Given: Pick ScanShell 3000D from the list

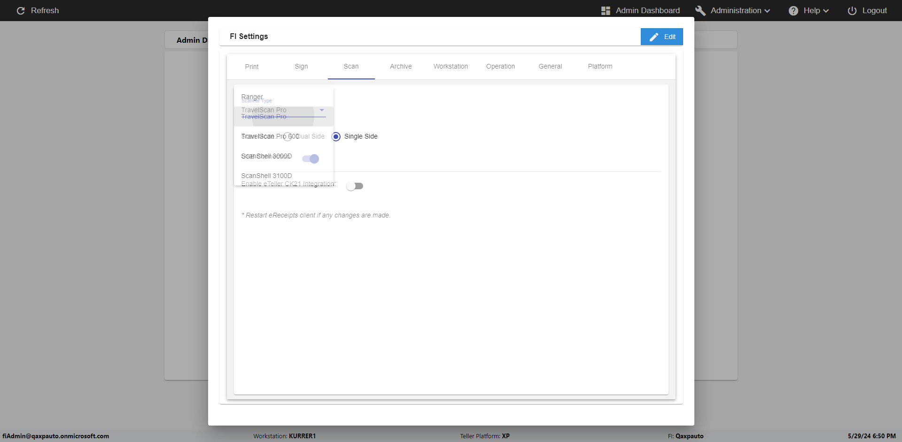Looking at the screenshot, I should (x=284, y=156).
